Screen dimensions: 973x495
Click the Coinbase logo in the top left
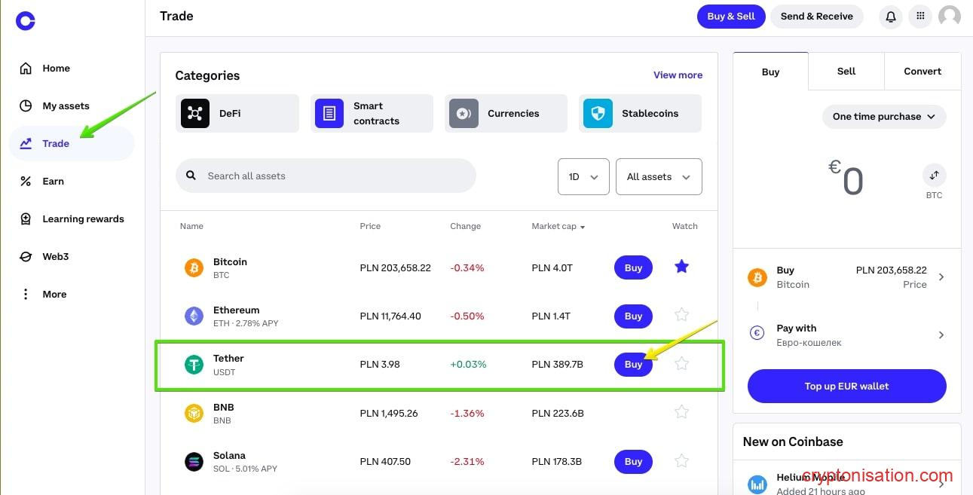tap(25, 20)
